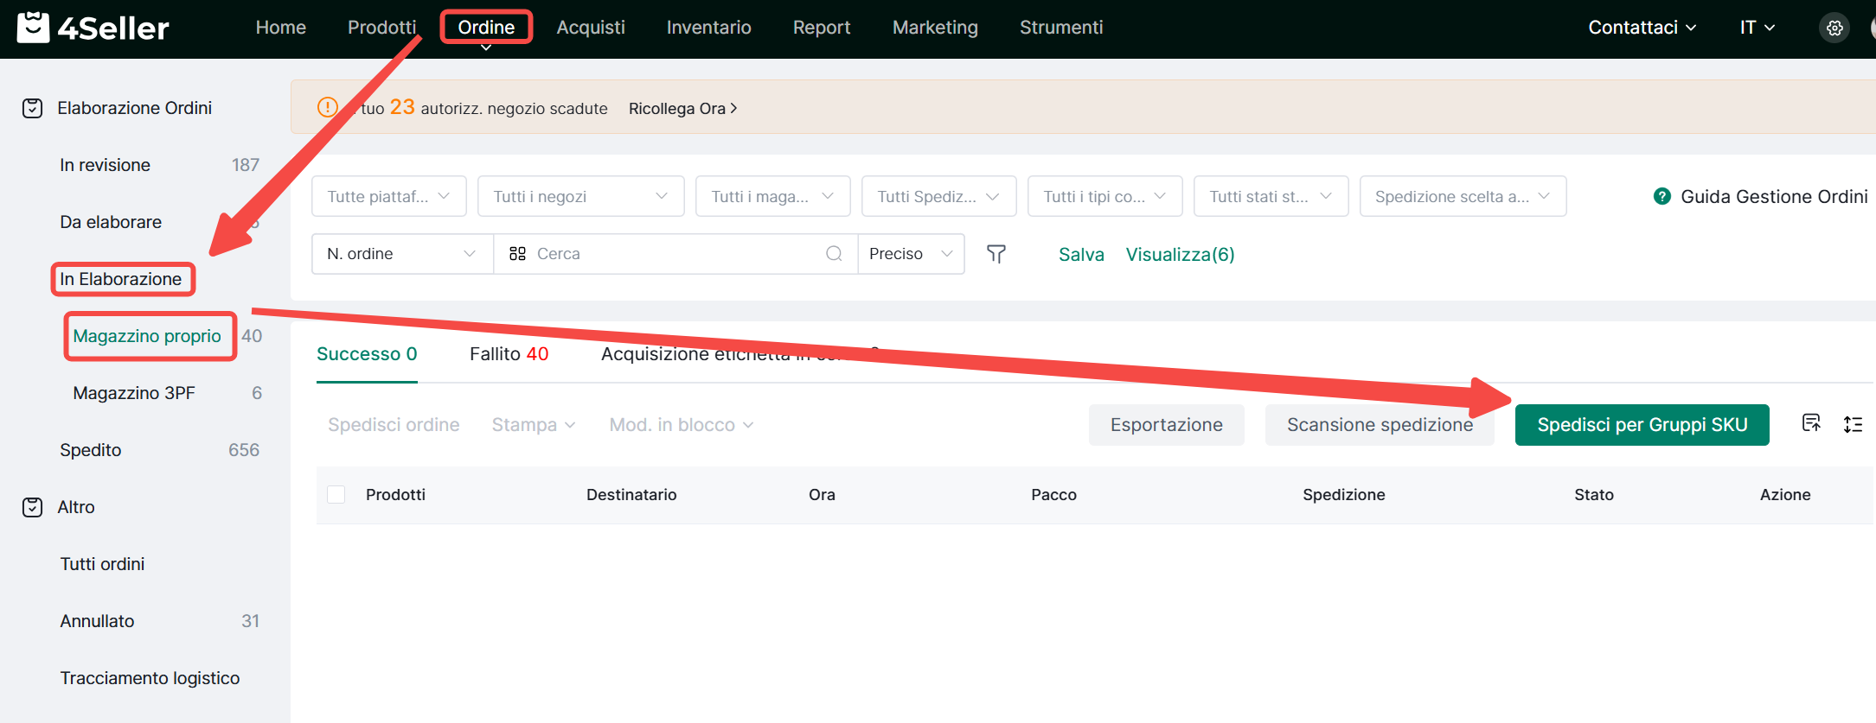
Task: Select Magazzino 3PF in sidebar
Action: 134,393
